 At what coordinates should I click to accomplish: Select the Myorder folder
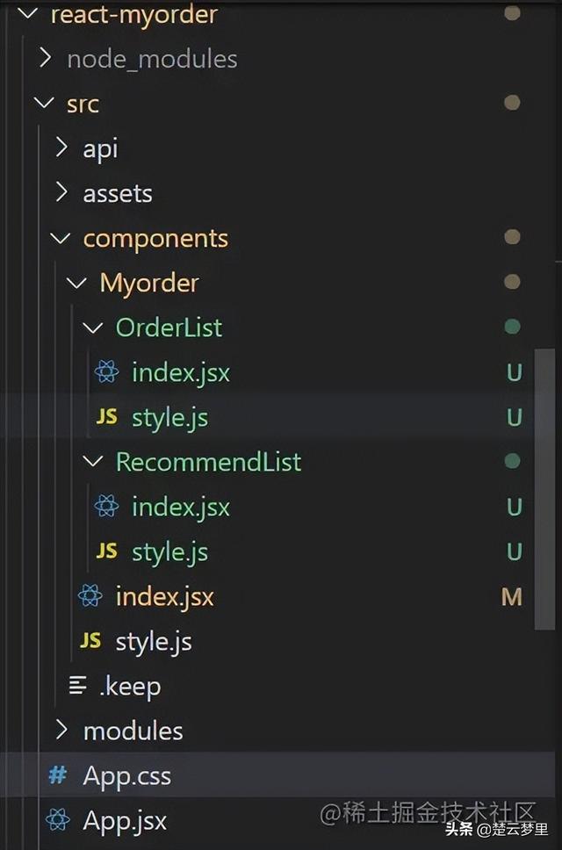point(148,283)
